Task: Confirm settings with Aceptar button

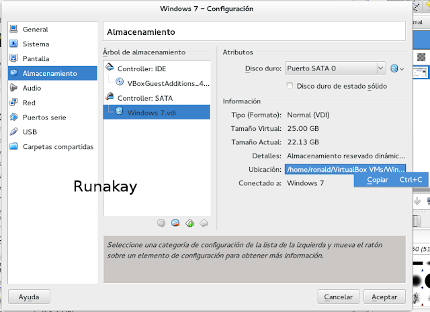Action: pyautogui.click(x=384, y=297)
